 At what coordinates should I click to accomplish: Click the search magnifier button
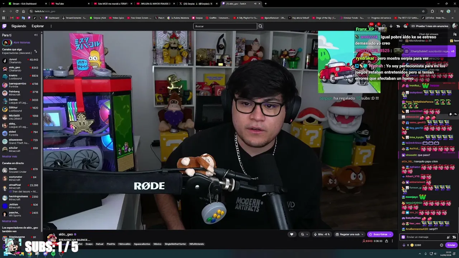260,26
